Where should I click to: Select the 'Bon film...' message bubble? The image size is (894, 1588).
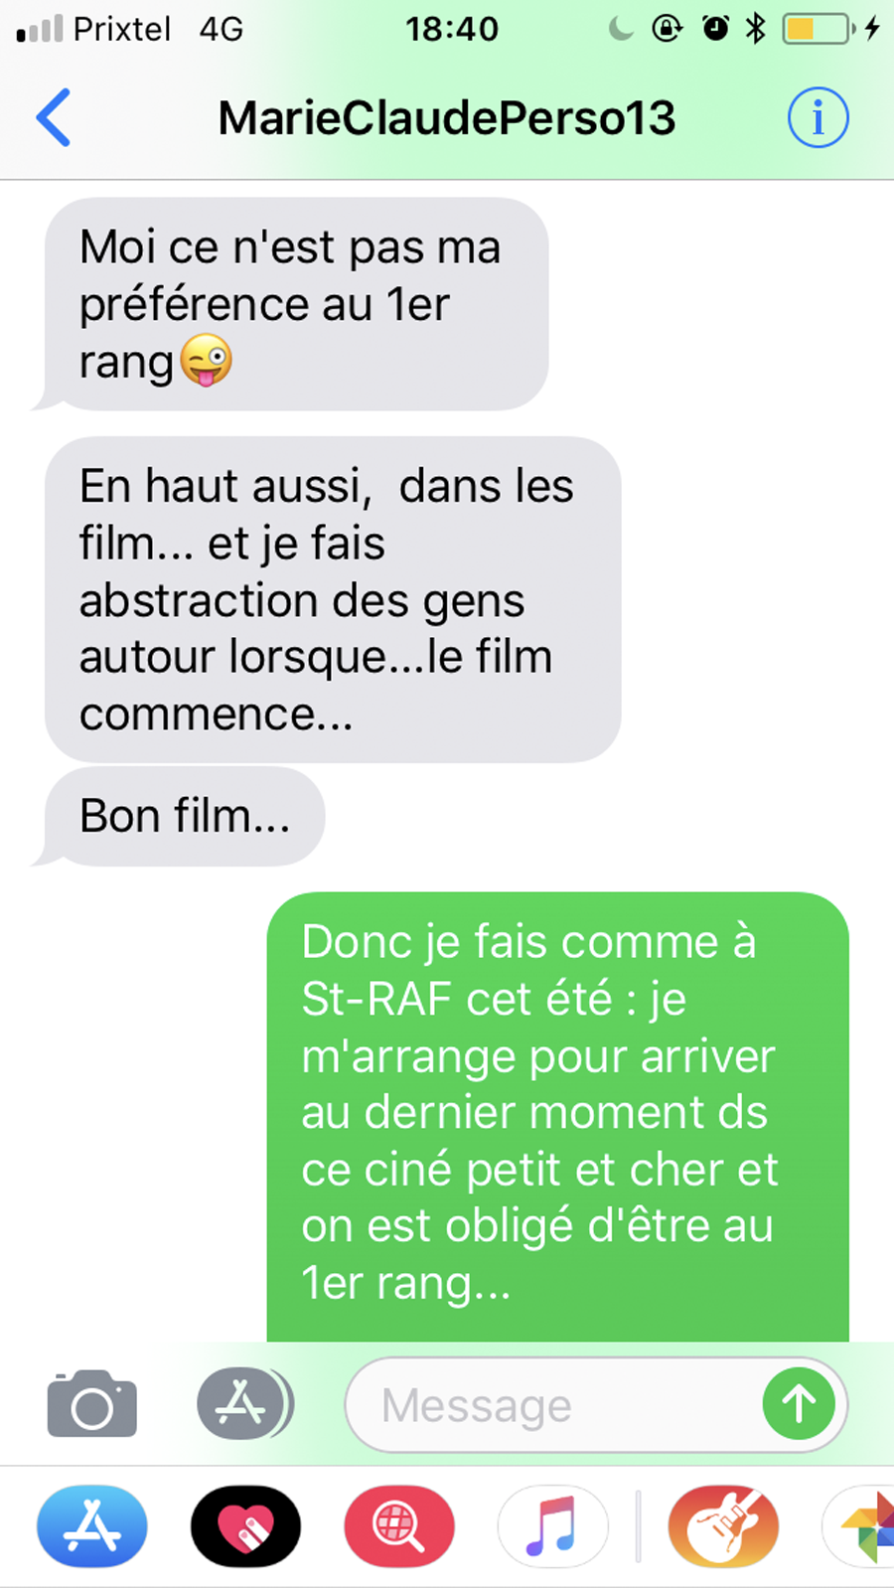click(x=185, y=816)
